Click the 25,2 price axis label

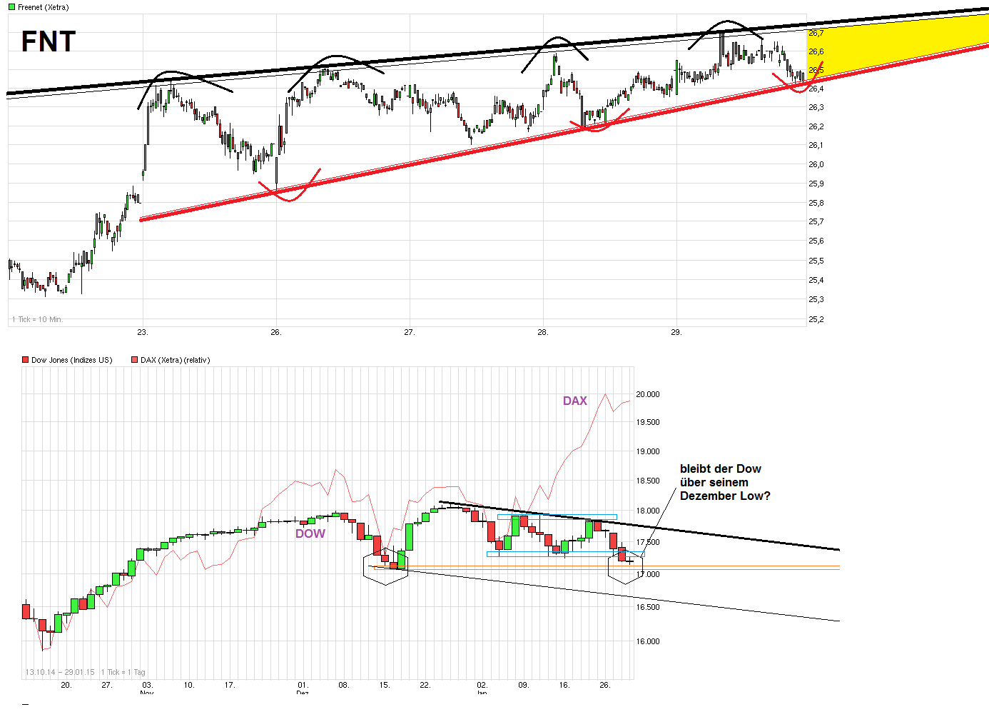point(816,319)
